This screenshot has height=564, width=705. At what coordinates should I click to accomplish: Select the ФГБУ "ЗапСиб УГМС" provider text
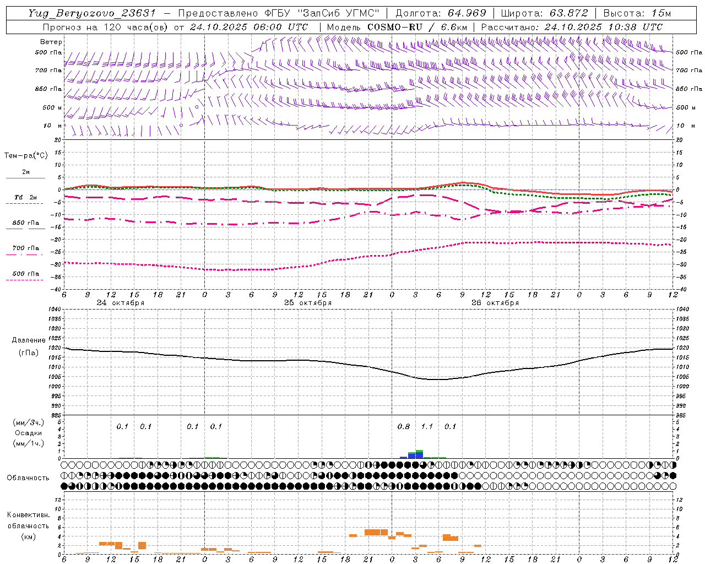(x=322, y=13)
